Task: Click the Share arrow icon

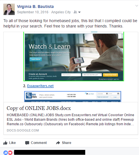Action: [x=58, y=143]
